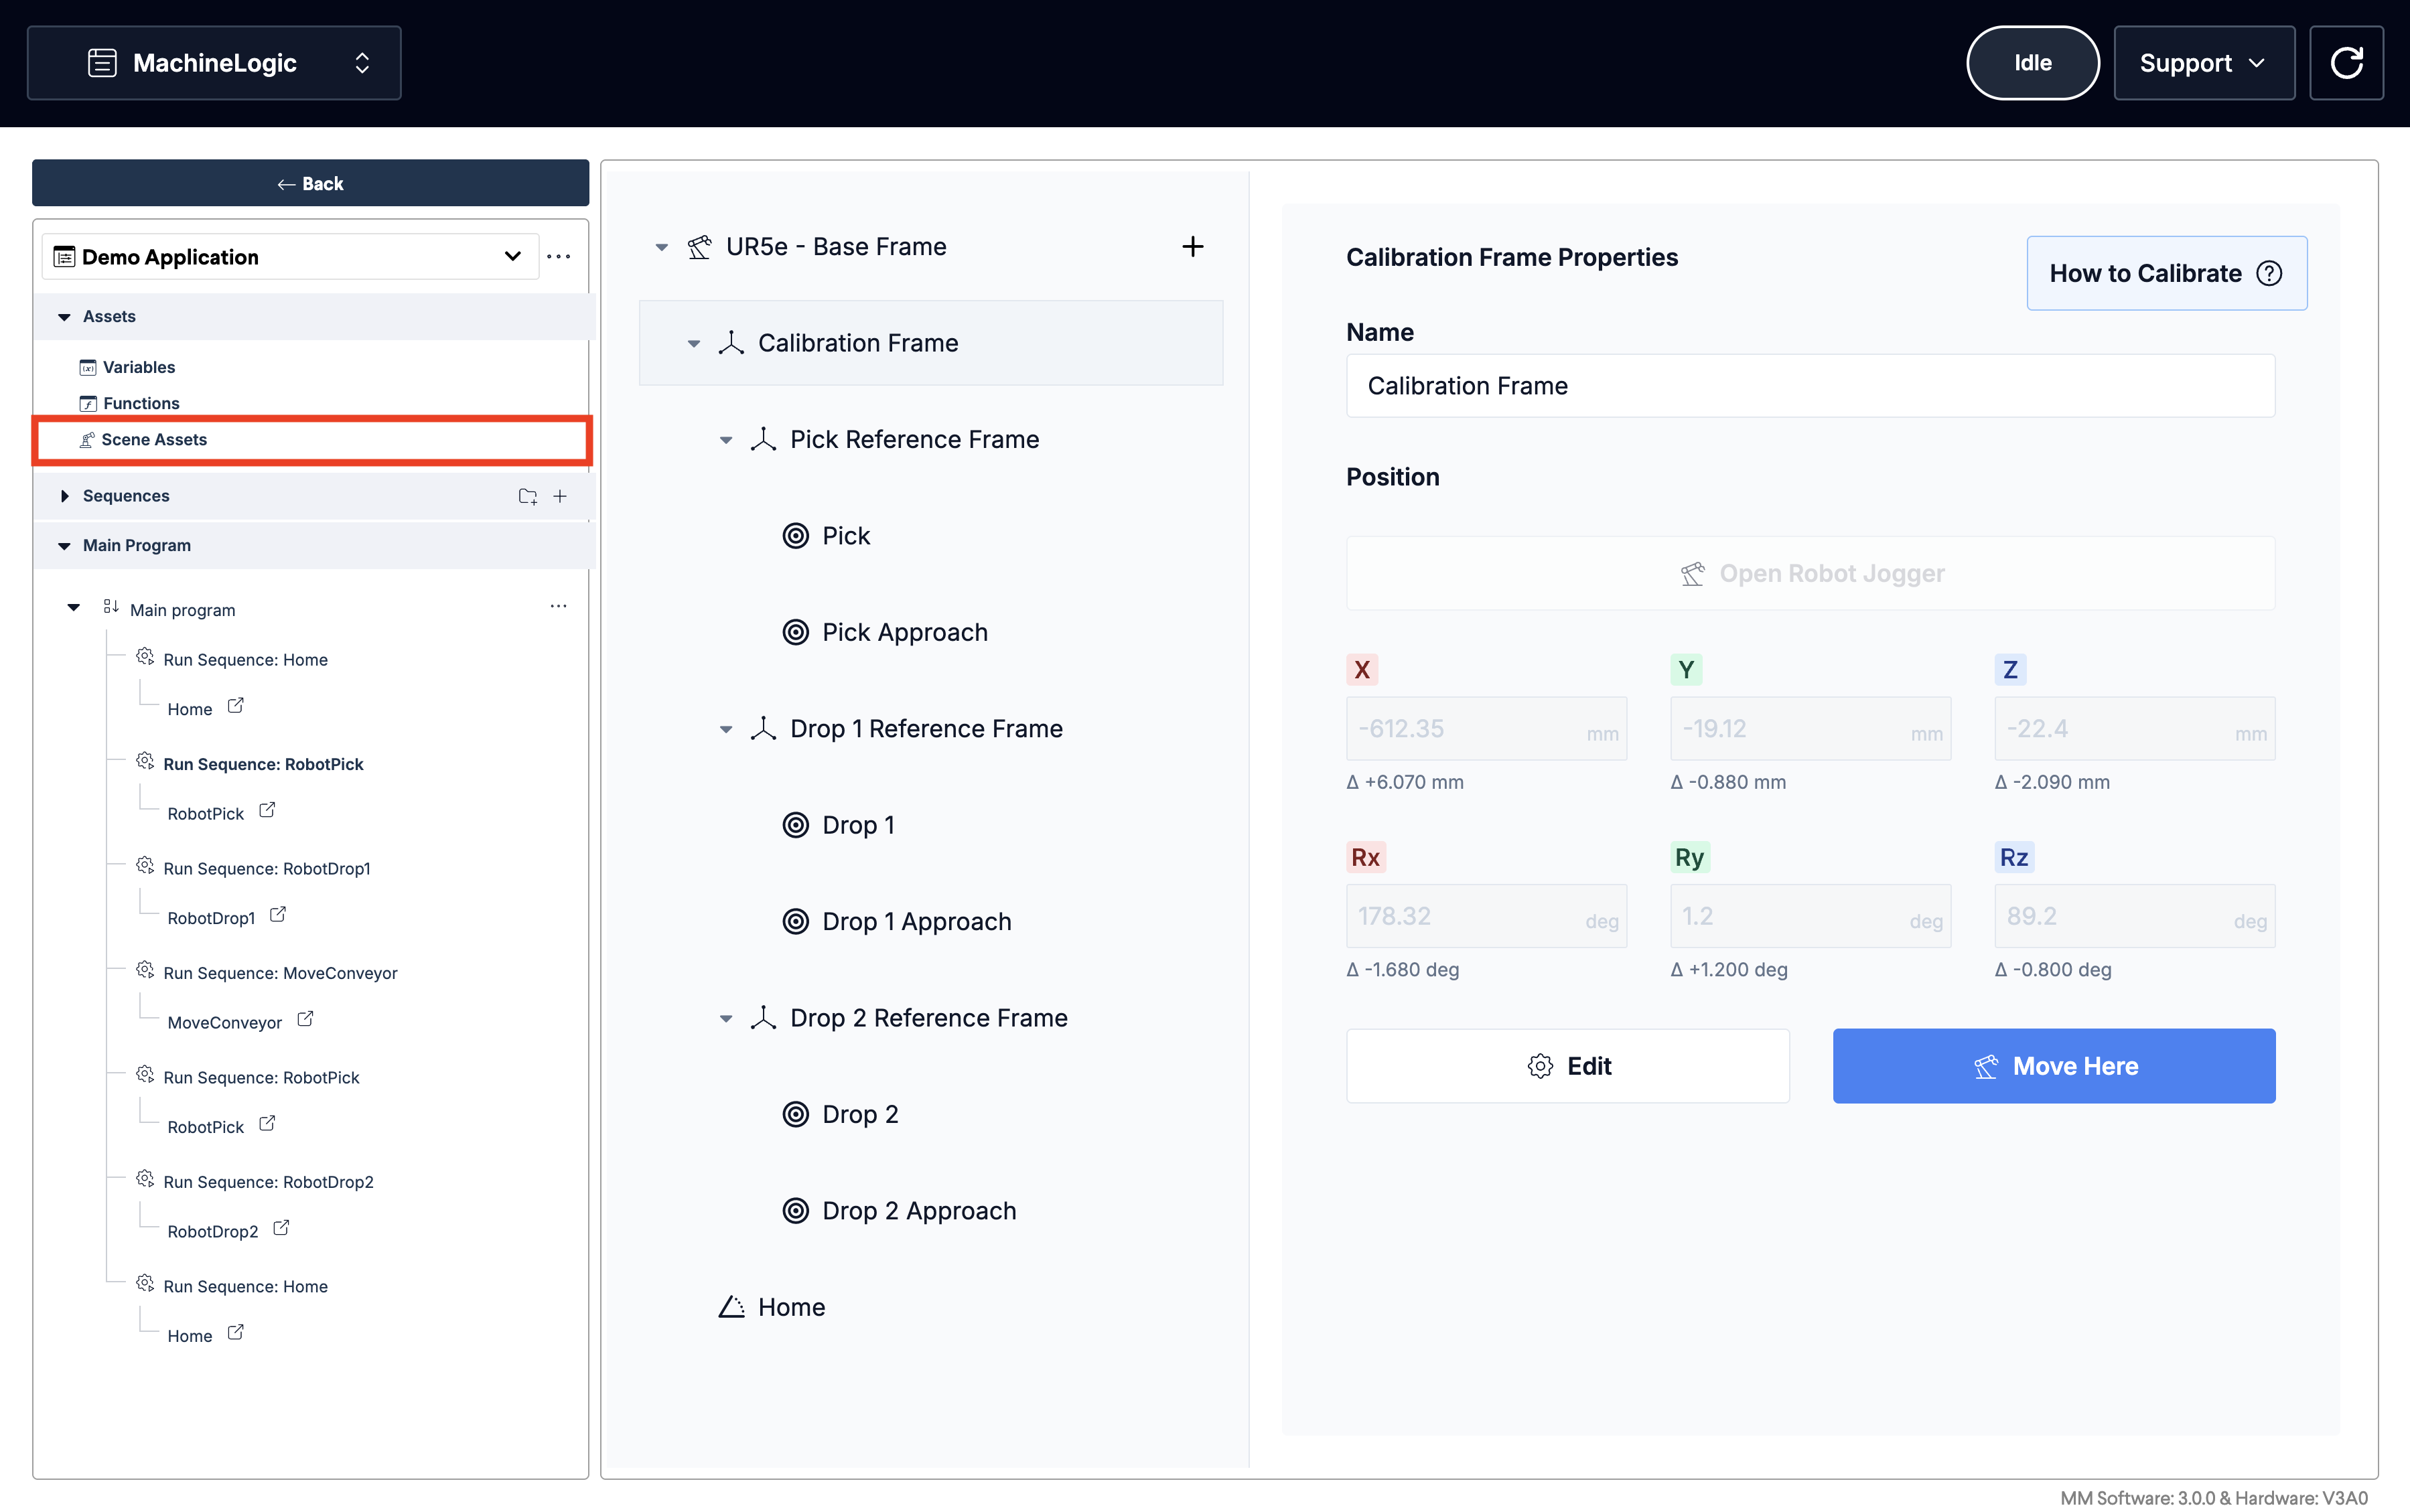
Task: Open the MachineLogic app switcher
Action: click(x=214, y=63)
